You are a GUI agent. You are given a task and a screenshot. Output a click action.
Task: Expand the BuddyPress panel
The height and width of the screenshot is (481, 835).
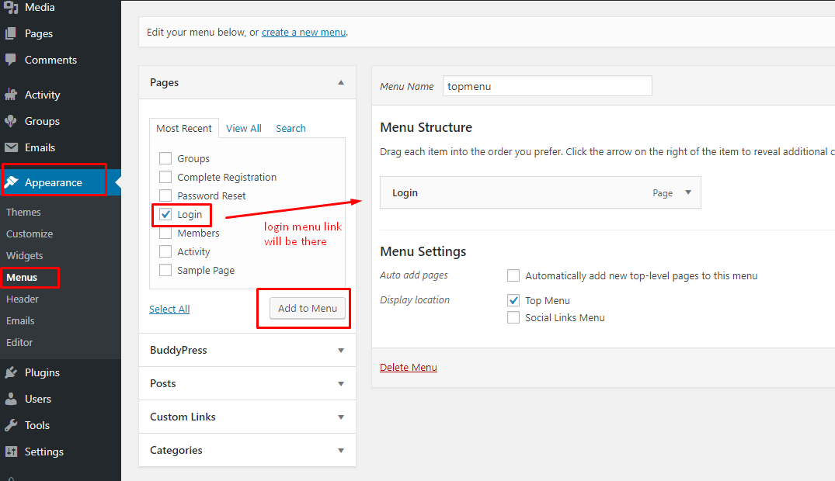pos(341,350)
